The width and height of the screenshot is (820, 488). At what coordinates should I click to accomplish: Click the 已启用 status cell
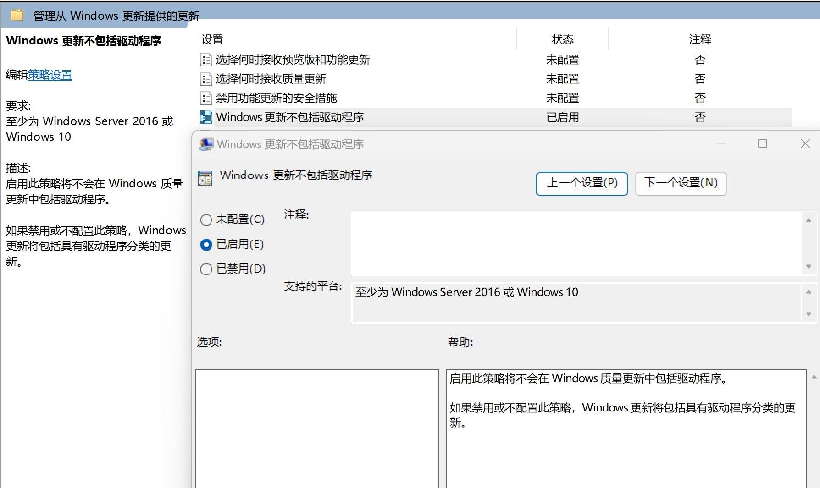pos(563,117)
